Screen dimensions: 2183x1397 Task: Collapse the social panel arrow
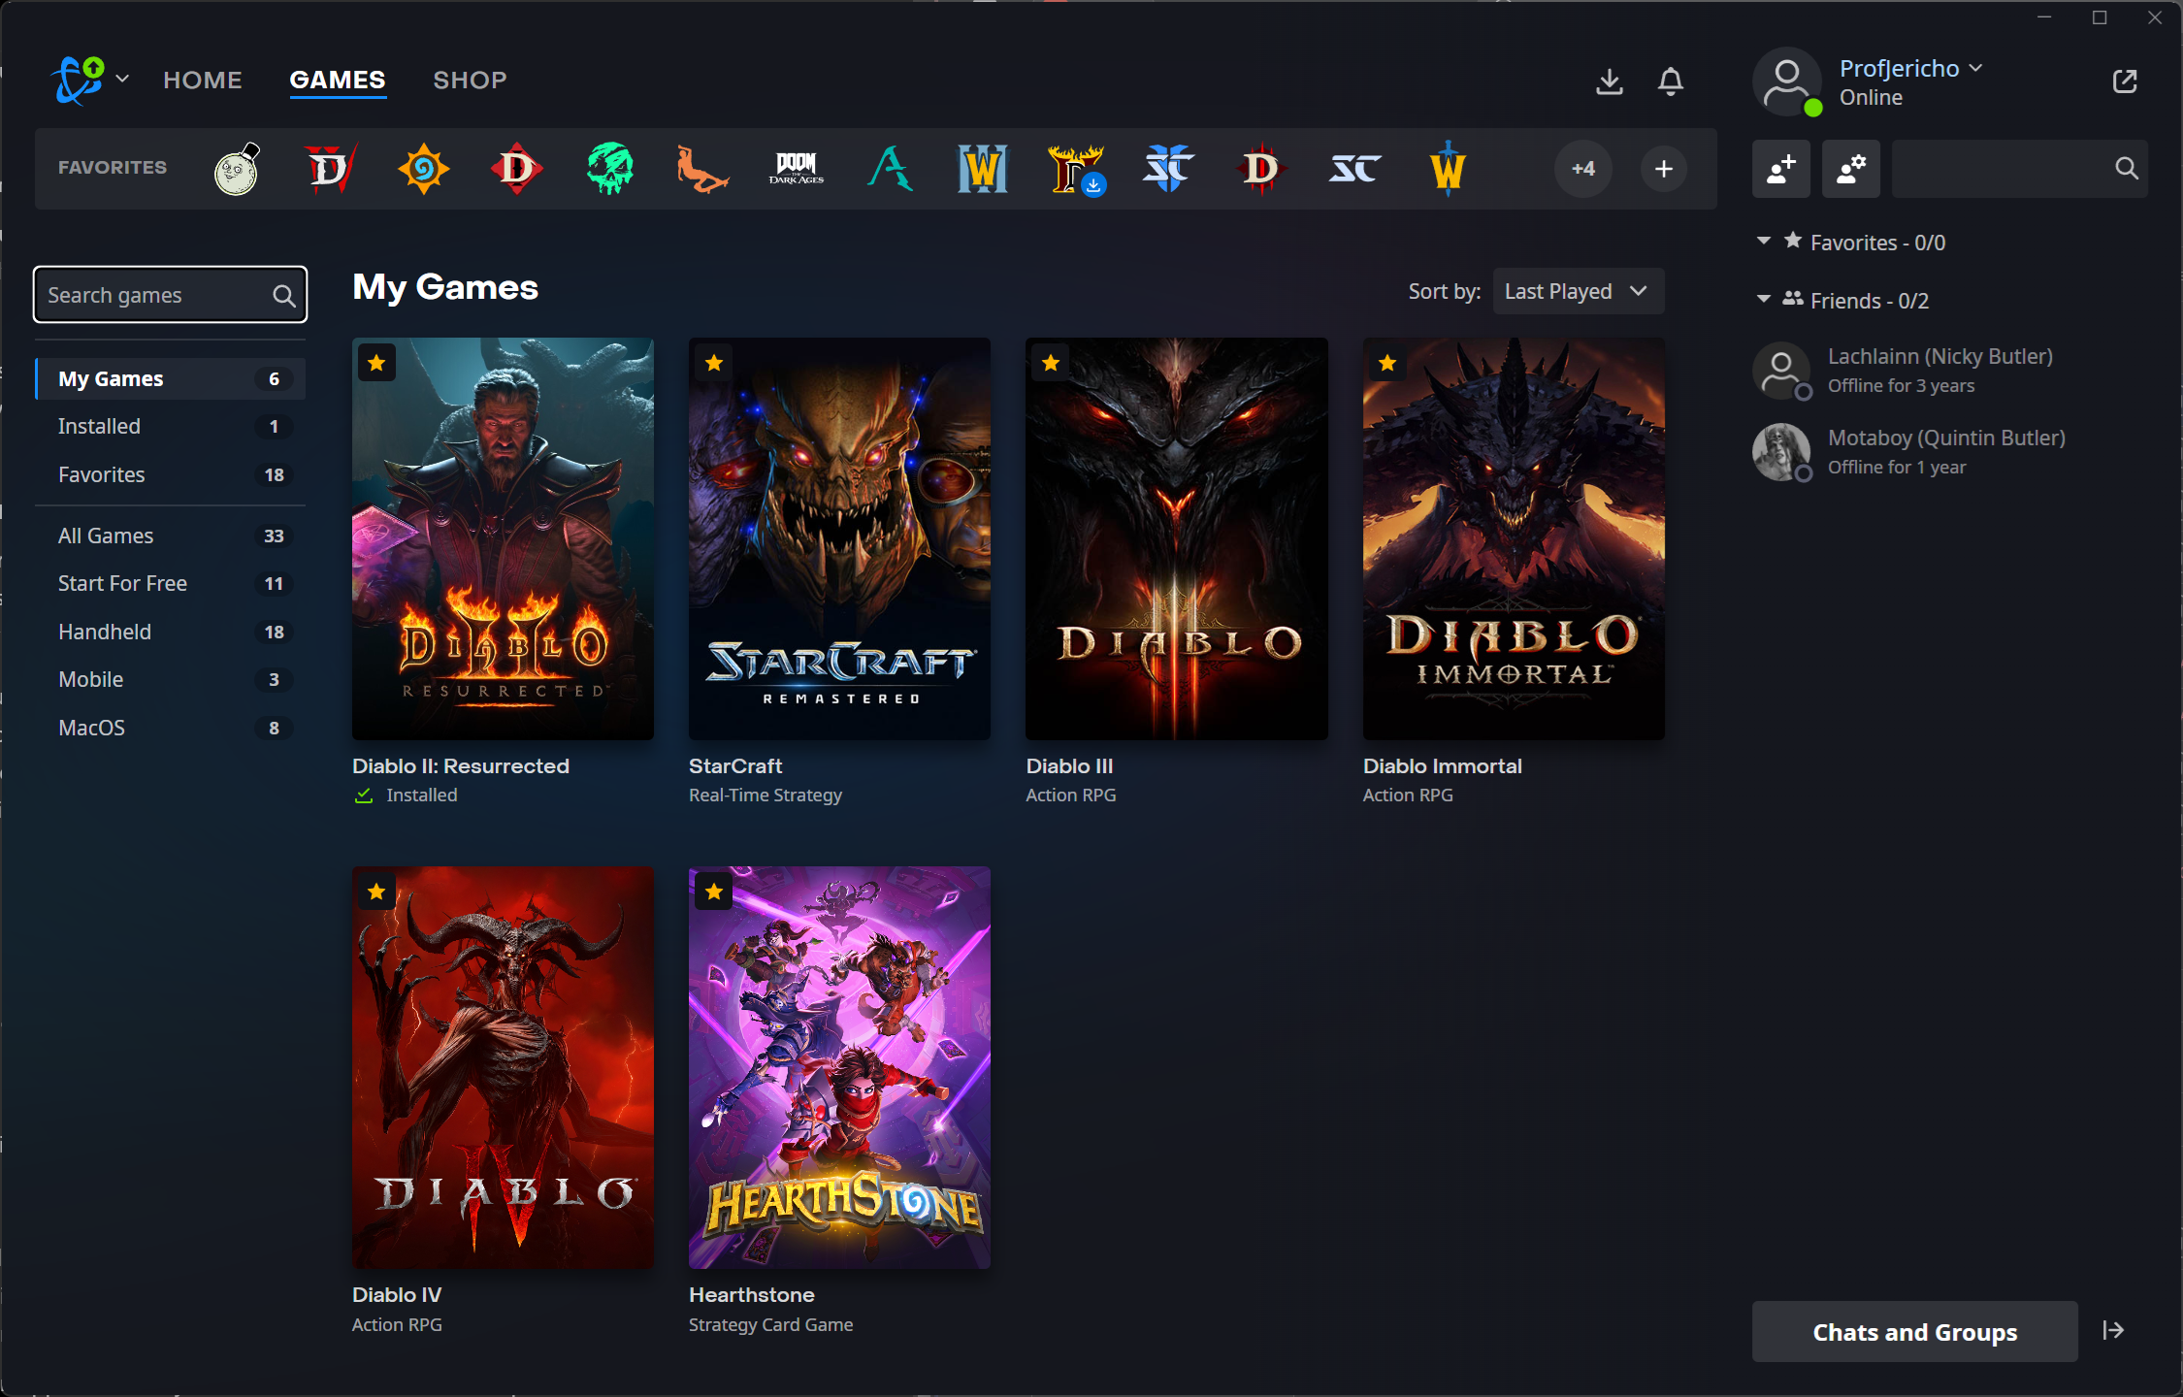[x=2113, y=1330]
